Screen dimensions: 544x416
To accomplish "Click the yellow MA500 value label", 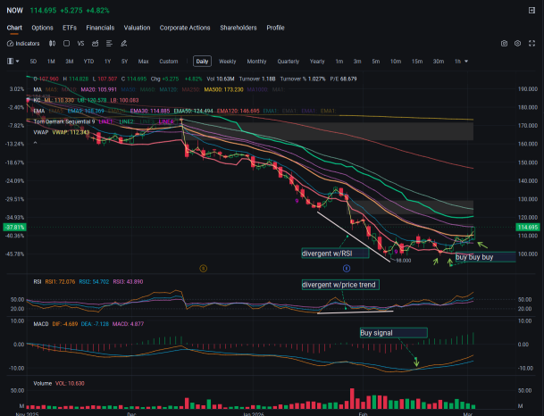I will (224, 89).
